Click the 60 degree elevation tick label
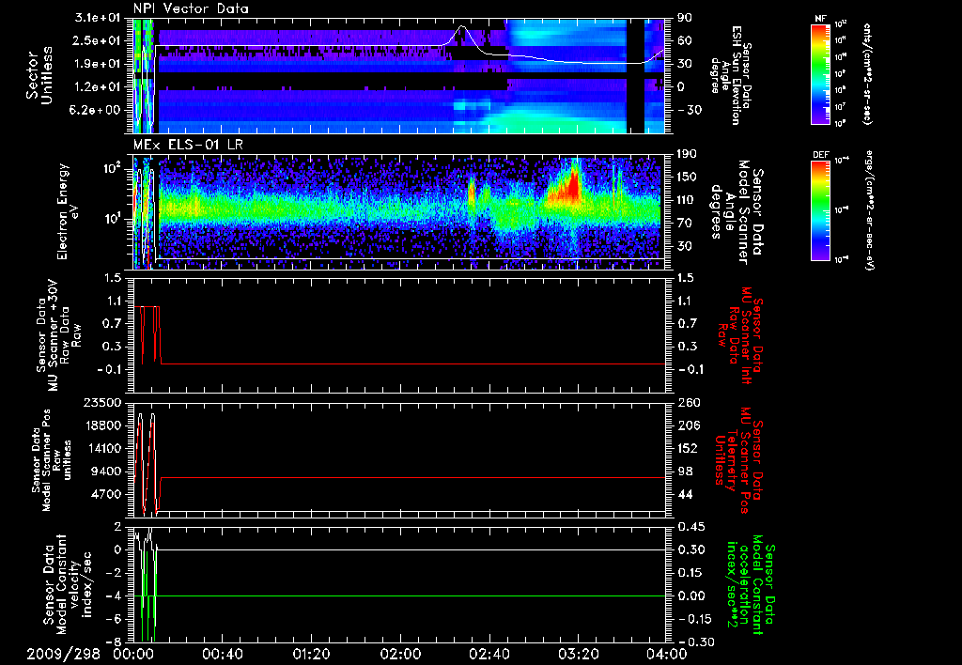 pos(682,41)
